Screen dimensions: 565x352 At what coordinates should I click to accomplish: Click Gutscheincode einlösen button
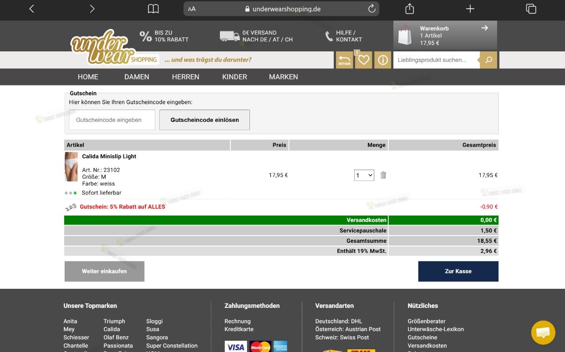pos(204,120)
